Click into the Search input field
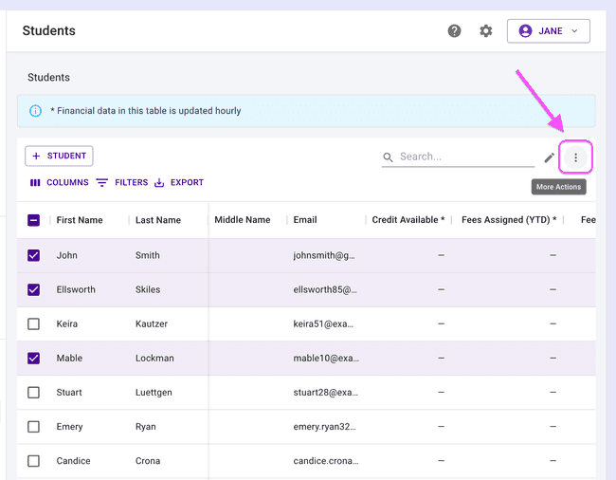 point(464,157)
